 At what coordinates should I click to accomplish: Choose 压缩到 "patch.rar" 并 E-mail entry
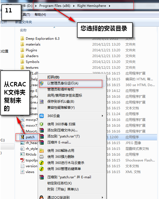pos(69,177)
